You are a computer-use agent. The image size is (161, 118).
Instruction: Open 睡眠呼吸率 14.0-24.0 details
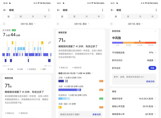point(134,99)
